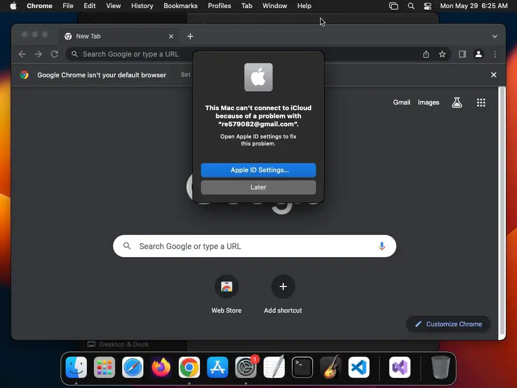
Task: Open the Edit menu
Action: pyautogui.click(x=89, y=6)
